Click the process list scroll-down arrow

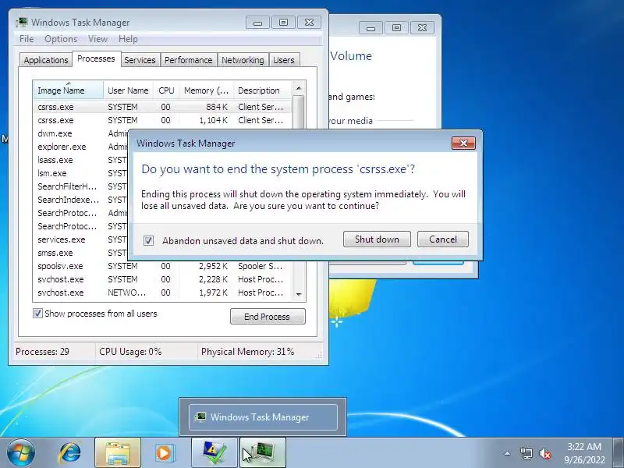[299, 294]
